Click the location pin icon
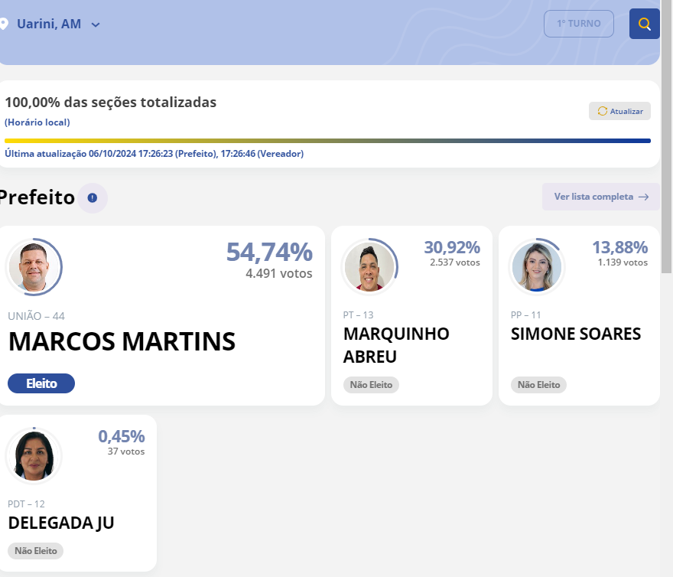The width and height of the screenshot is (673, 577). click(3, 24)
